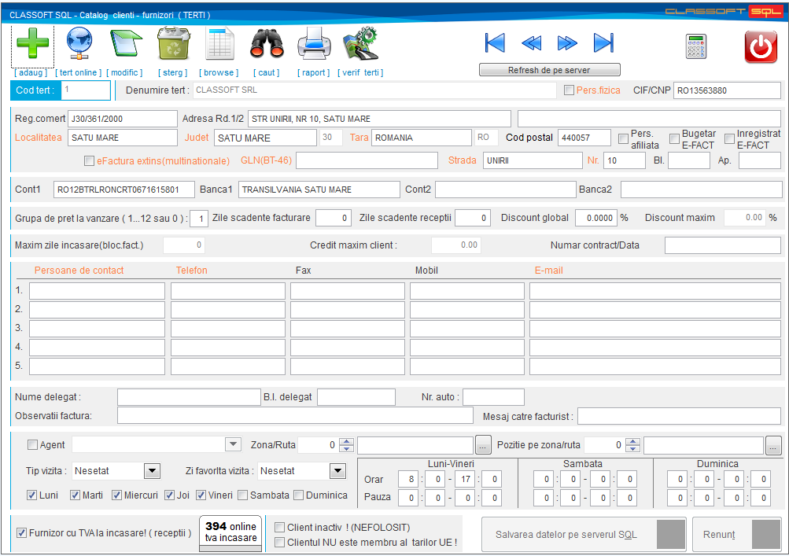
Task: Decrease Pozitie pe zona/ruta spinner value
Action: (632, 448)
